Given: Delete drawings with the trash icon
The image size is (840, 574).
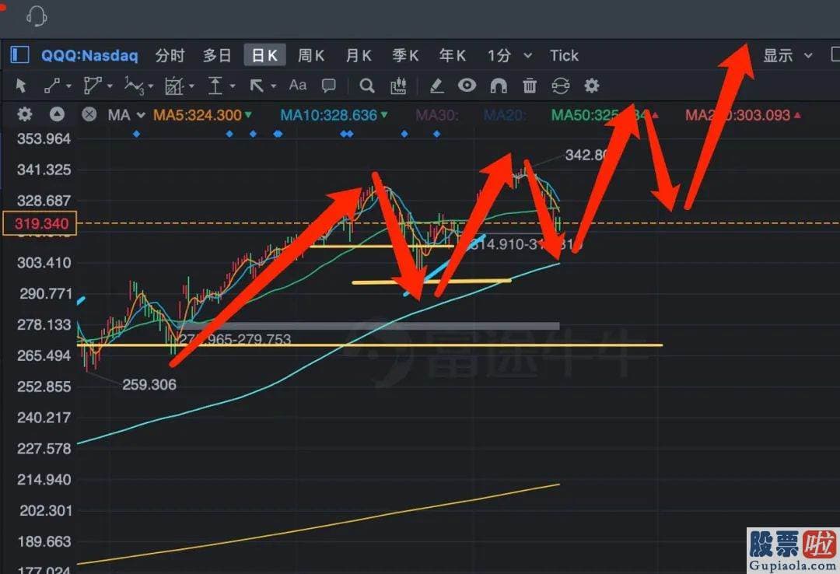Looking at the screenshot, I should [x=530, y=86].
